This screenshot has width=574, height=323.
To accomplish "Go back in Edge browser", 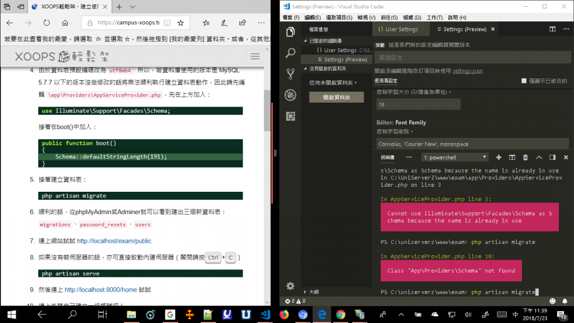I will pyautogui.click(x=10, y=22).
